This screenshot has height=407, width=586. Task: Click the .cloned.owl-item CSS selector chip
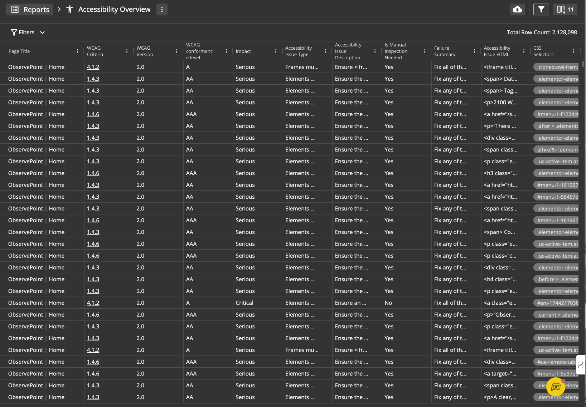tap(556, 67)
